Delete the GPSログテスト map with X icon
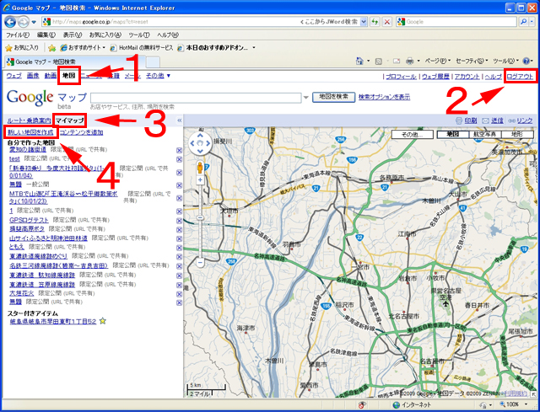This screenshot has width=540, height=412. click(x=179, y=221)
